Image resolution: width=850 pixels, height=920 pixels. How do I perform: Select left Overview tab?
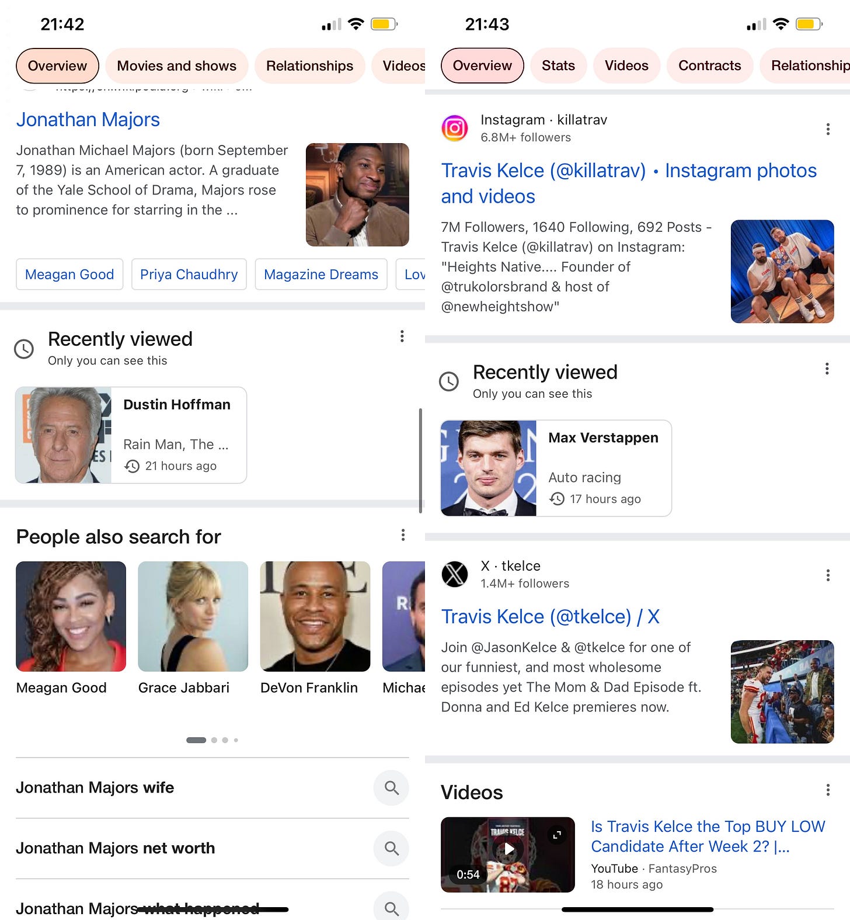coord(57,66)
